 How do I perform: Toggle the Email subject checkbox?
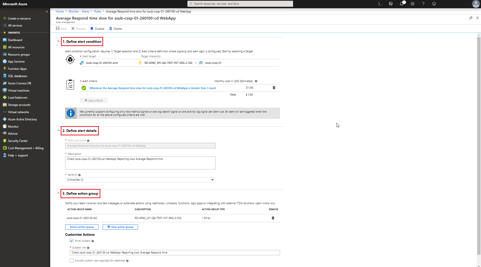(72, 241)
